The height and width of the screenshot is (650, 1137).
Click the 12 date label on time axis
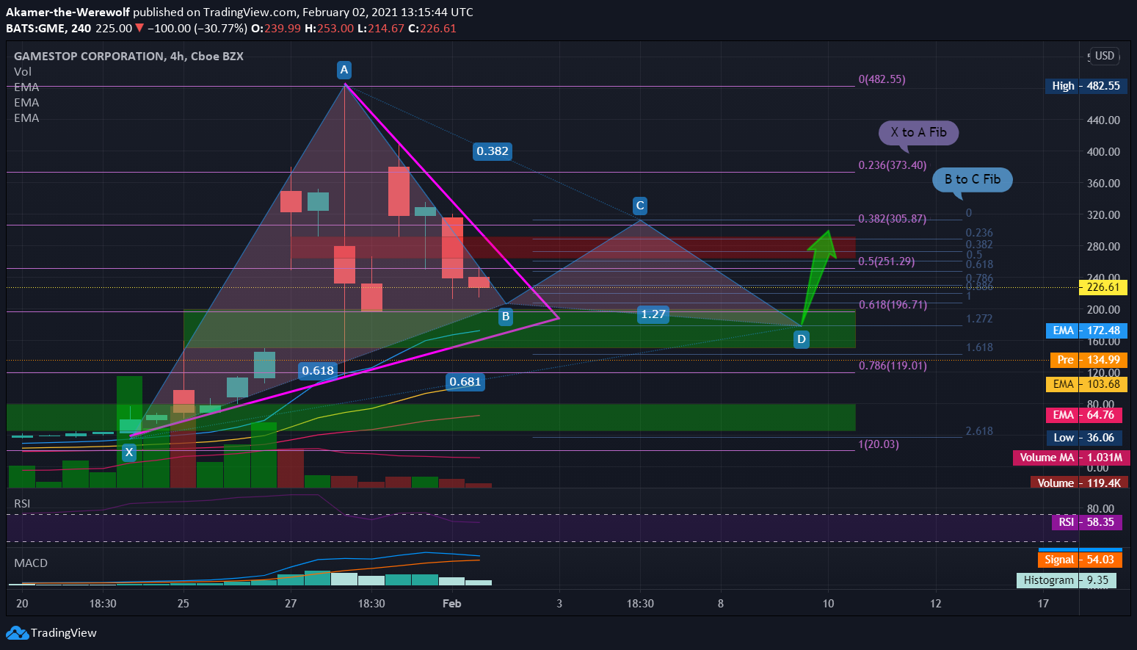point(936,604)
